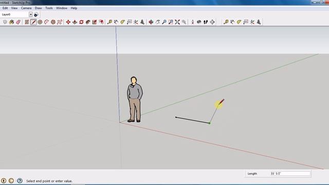Image resolution: width=329 pixels, height=185 pixels.
Task: Click the 'Select end point or enter value.' text
Action: [49, 181]
